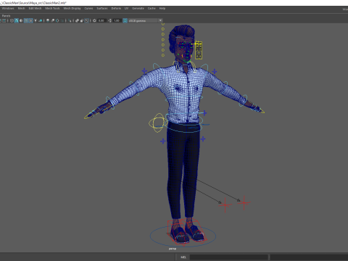The height and width of the screenshot is (261, 348).
Task: Toggle wireframe on shaded icon
Action: coord(26,20)
